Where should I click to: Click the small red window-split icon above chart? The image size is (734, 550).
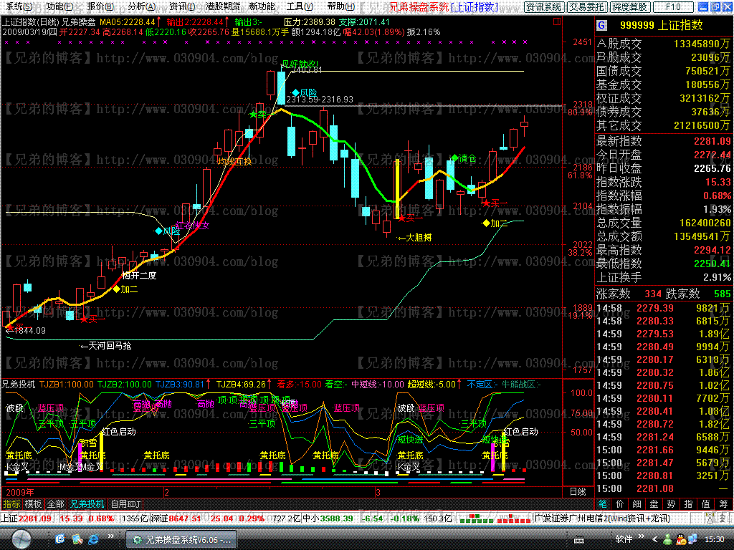click(x=556, y=21)
